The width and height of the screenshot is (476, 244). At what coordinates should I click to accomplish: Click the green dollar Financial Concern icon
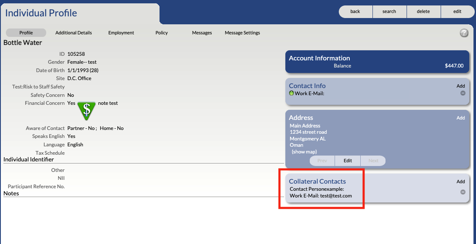click(87, 111)
